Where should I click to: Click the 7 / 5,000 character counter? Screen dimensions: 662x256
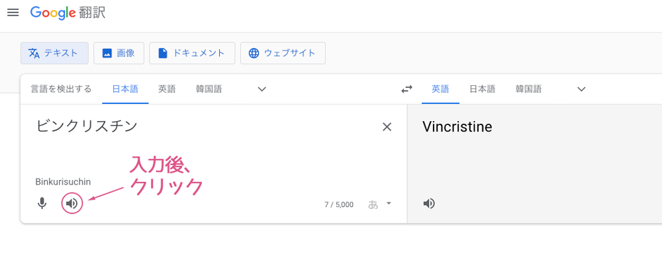(x=339, y=205)
